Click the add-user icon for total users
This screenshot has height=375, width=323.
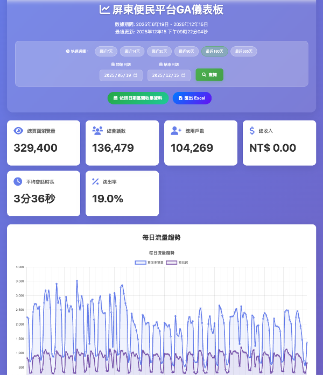pos(176,131)
